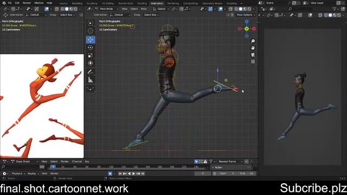347x195 pixels.
Task: Switch to the Animation workspace tab
Action: [157, 3]
